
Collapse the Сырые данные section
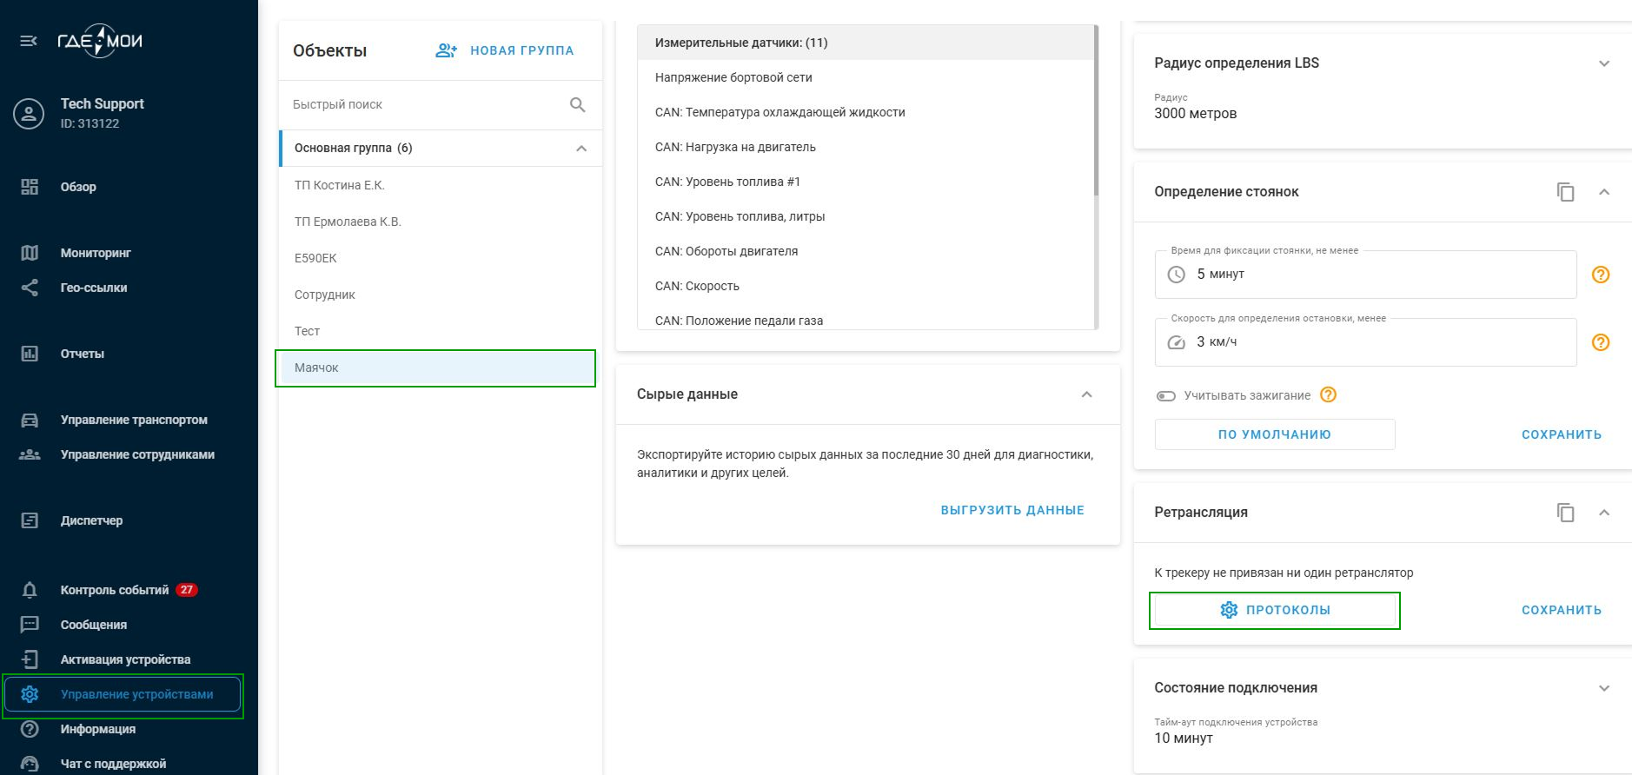(1086, 394)
